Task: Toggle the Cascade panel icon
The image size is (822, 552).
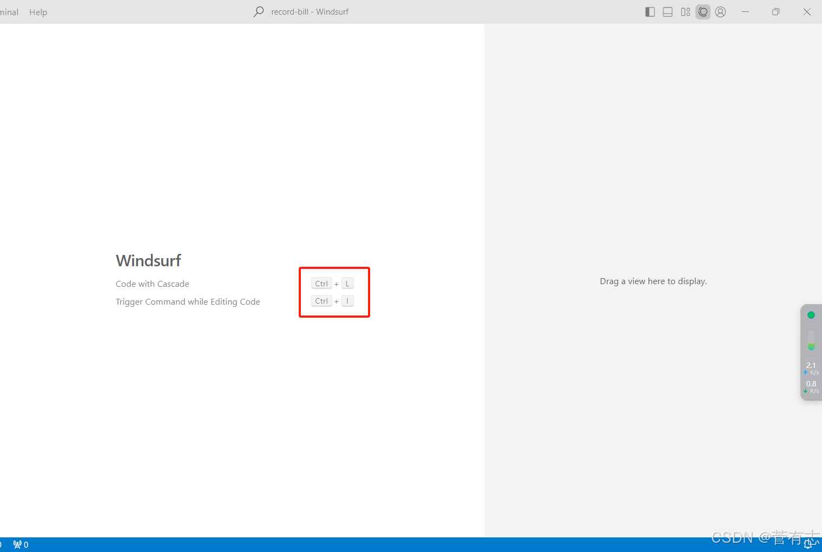Action: pos(703,12)
